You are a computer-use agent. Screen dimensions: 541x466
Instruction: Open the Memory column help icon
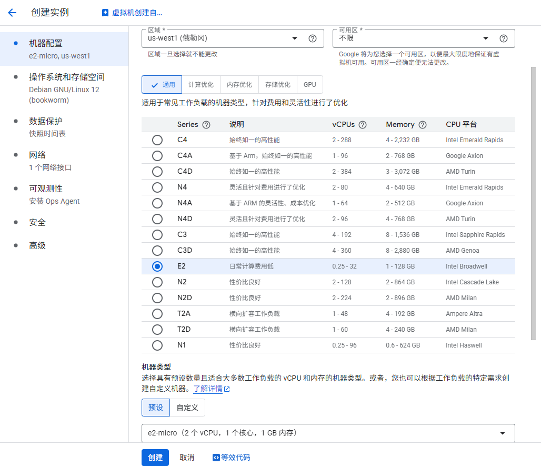(x=422, y=125)
